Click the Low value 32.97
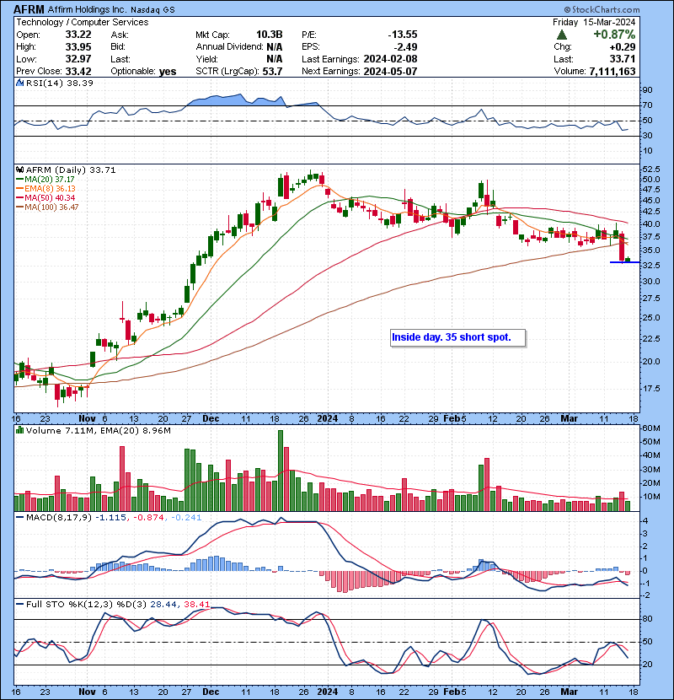The image size is (674, 700). 78,59
